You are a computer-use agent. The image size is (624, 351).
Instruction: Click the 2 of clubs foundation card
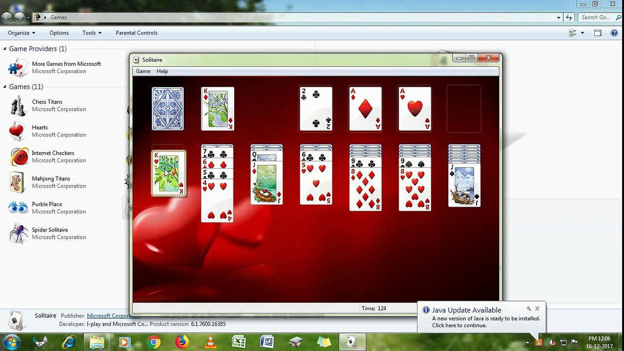[316, 109]
